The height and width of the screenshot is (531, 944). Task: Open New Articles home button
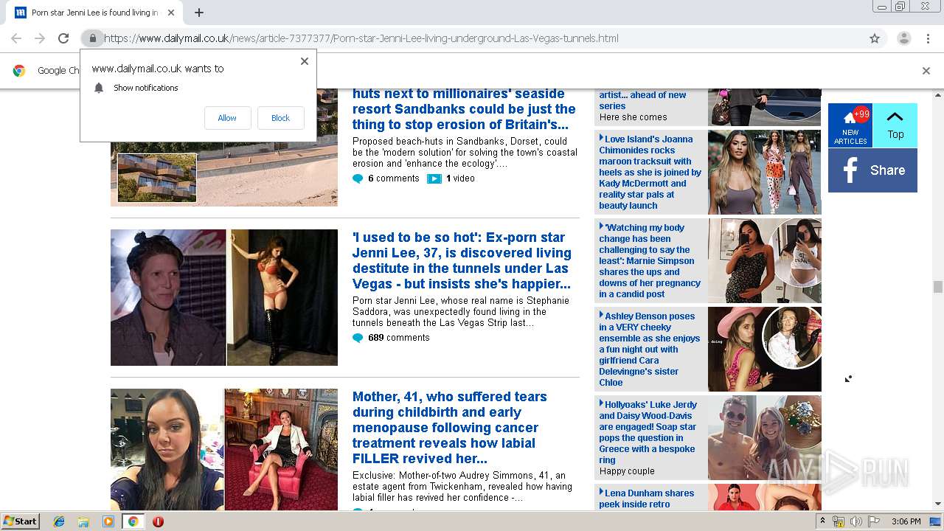[x=850, y=125]
